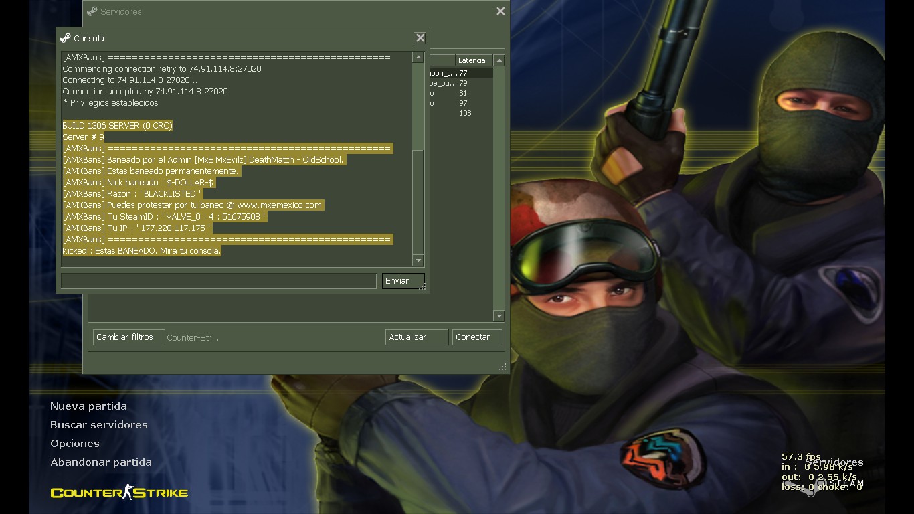
Task: Click the Steam icon in Servidores title bar
Action: click(92, 11)
